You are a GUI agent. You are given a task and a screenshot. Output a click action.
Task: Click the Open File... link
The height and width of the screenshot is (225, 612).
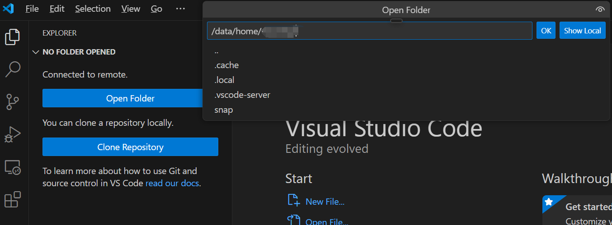pos(327,221)
